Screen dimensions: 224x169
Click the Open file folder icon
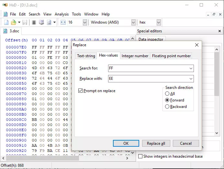point(13,22)
